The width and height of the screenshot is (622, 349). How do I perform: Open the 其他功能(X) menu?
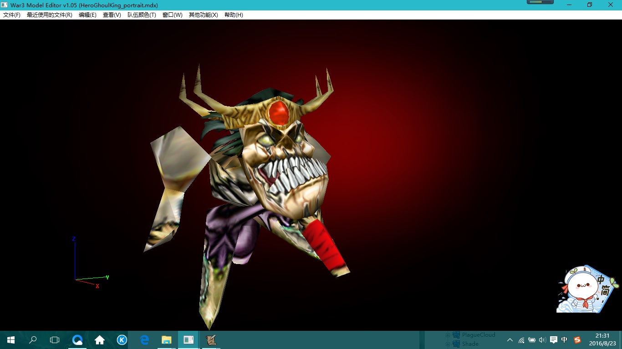point(203,15)
